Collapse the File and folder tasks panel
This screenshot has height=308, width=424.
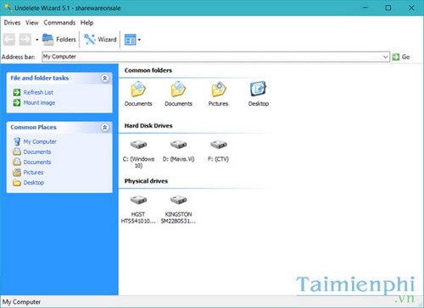[105, 78]
